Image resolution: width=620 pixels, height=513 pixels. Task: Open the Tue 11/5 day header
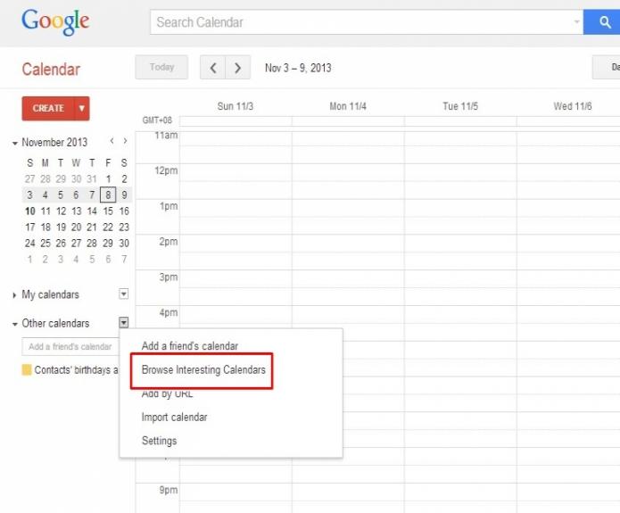[x=460, y=106]
